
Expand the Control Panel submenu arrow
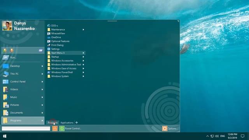[x=42, y=82]
